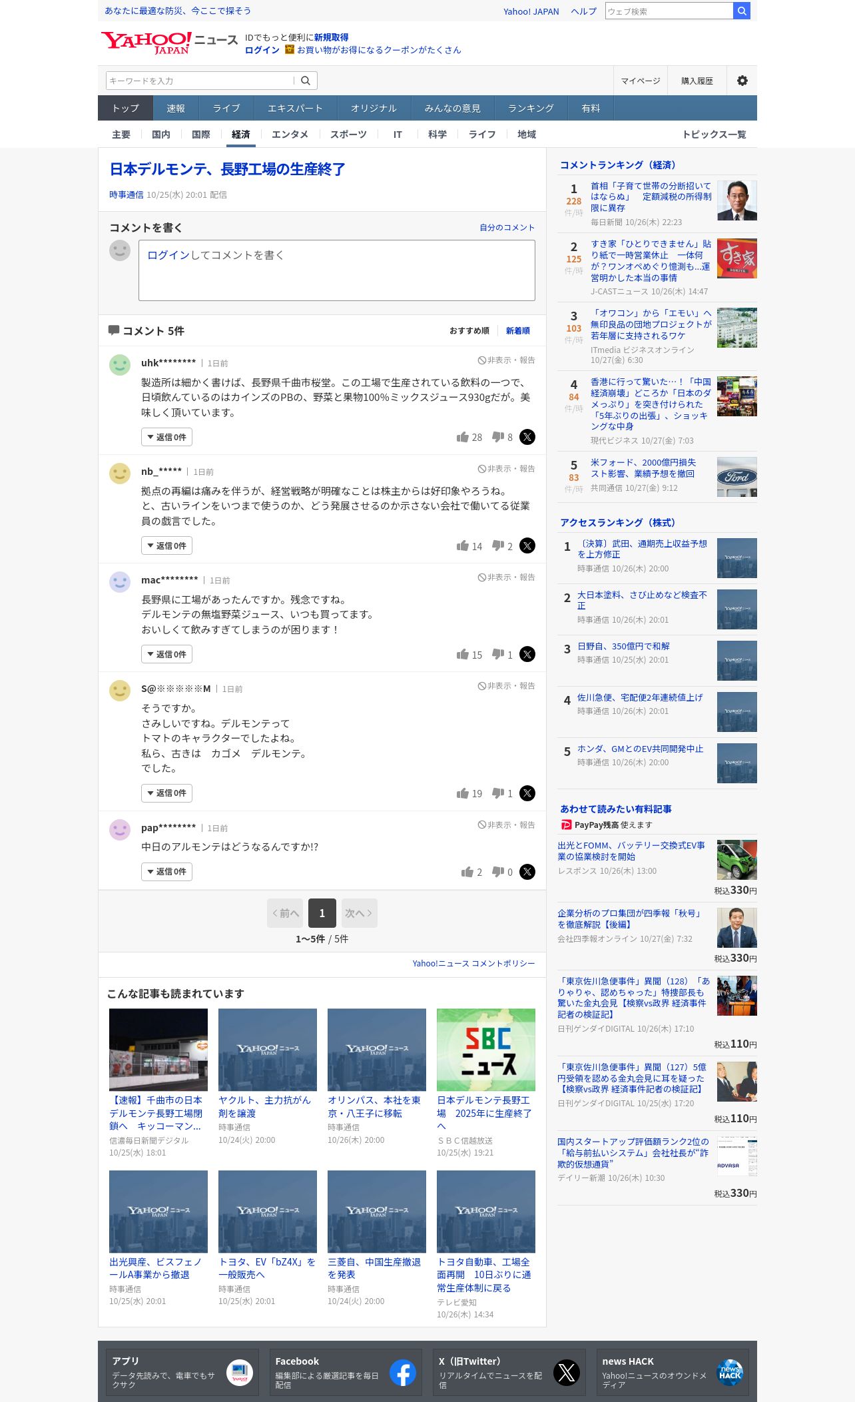Expand 返信0件 under the pap******** comment
The image size is (855, 1402).
[x=166, y=872]
